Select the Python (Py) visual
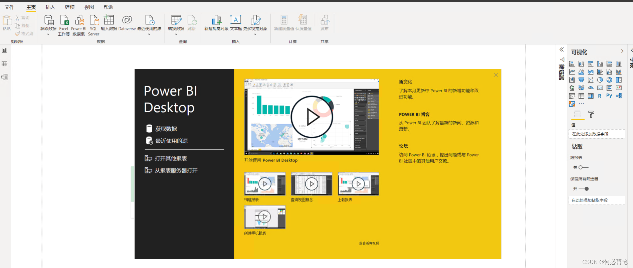The height and width of the screenshot is (268, 633). click(609, 96)
